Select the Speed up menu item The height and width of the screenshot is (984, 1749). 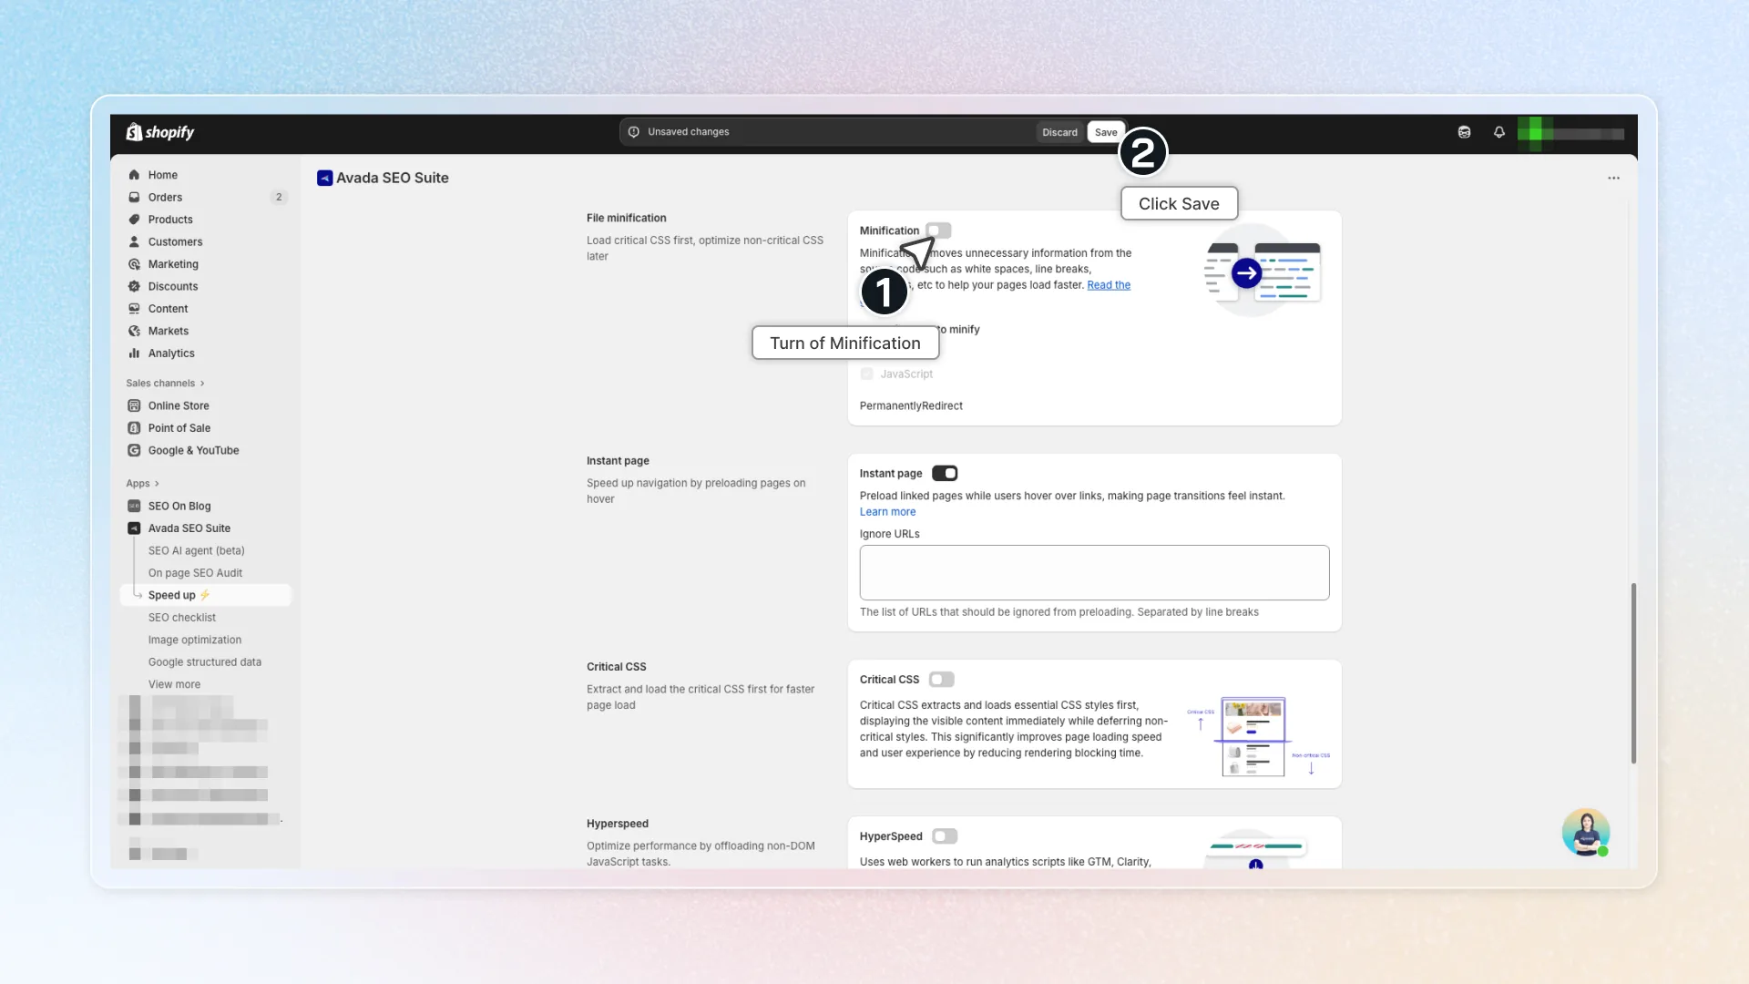[206, 595]
